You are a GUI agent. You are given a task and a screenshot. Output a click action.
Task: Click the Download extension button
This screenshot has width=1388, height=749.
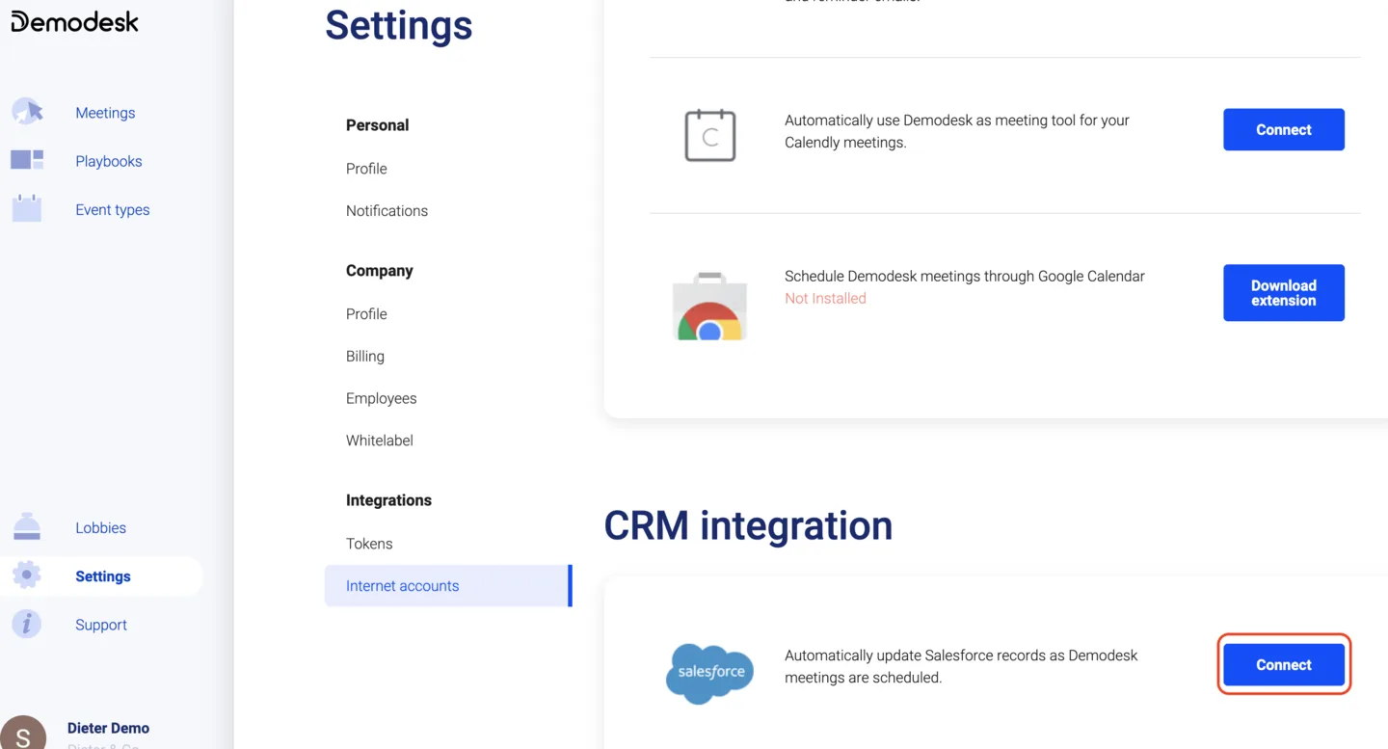1284,293
